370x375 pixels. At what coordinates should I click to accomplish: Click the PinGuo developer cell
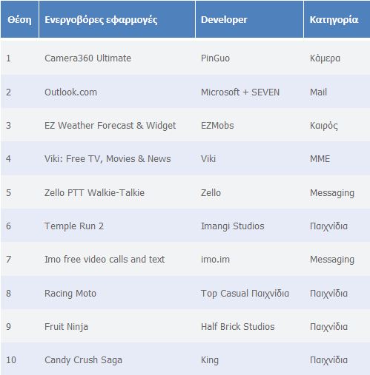(x=215, y=58)
